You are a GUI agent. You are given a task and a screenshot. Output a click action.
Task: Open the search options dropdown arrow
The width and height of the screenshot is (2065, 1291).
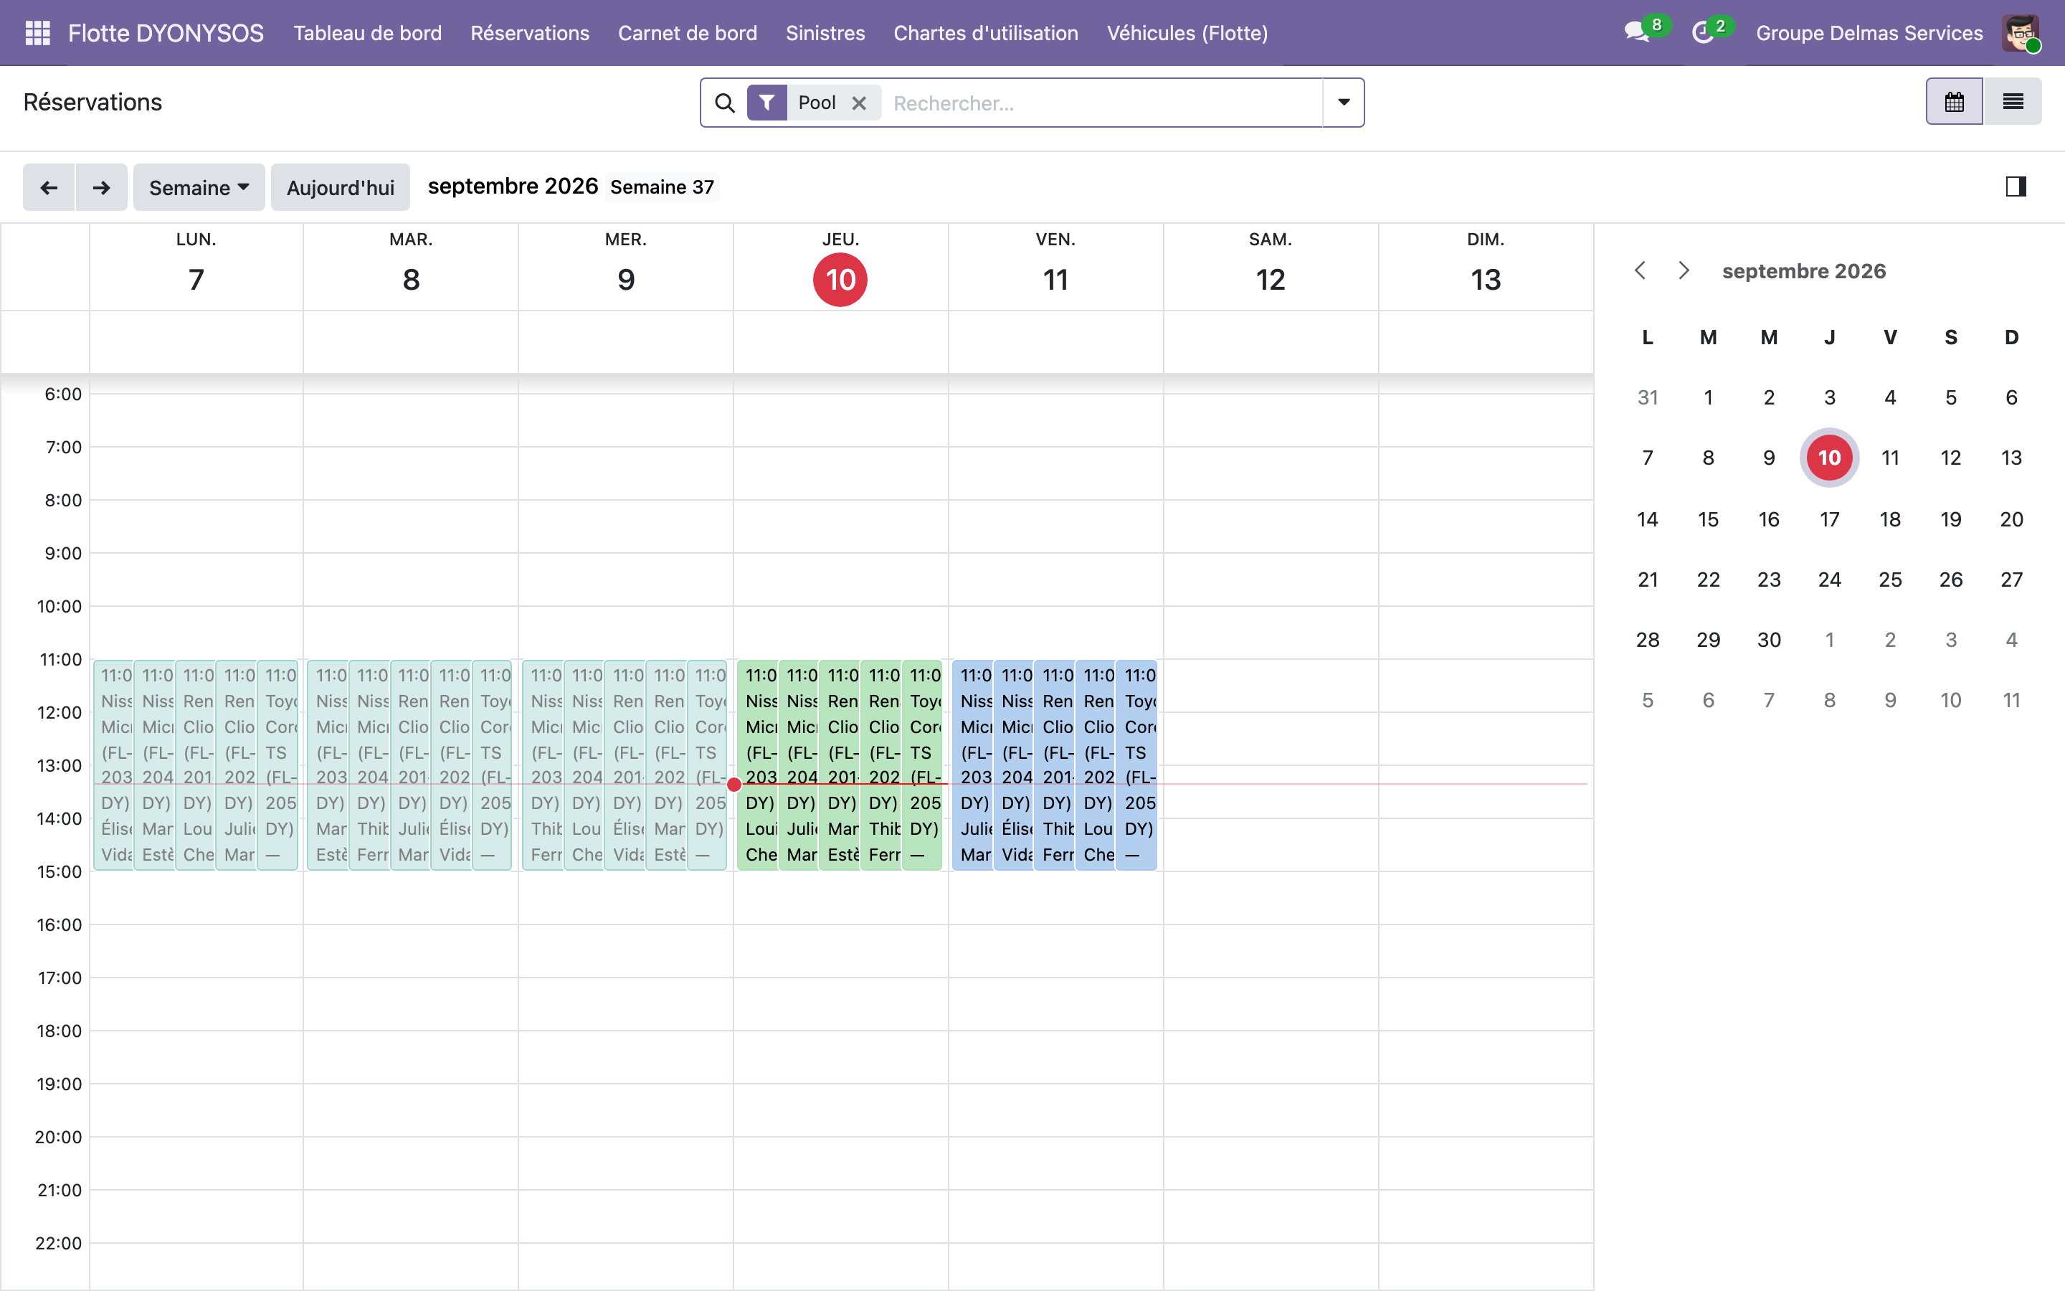click(1344, 103)
